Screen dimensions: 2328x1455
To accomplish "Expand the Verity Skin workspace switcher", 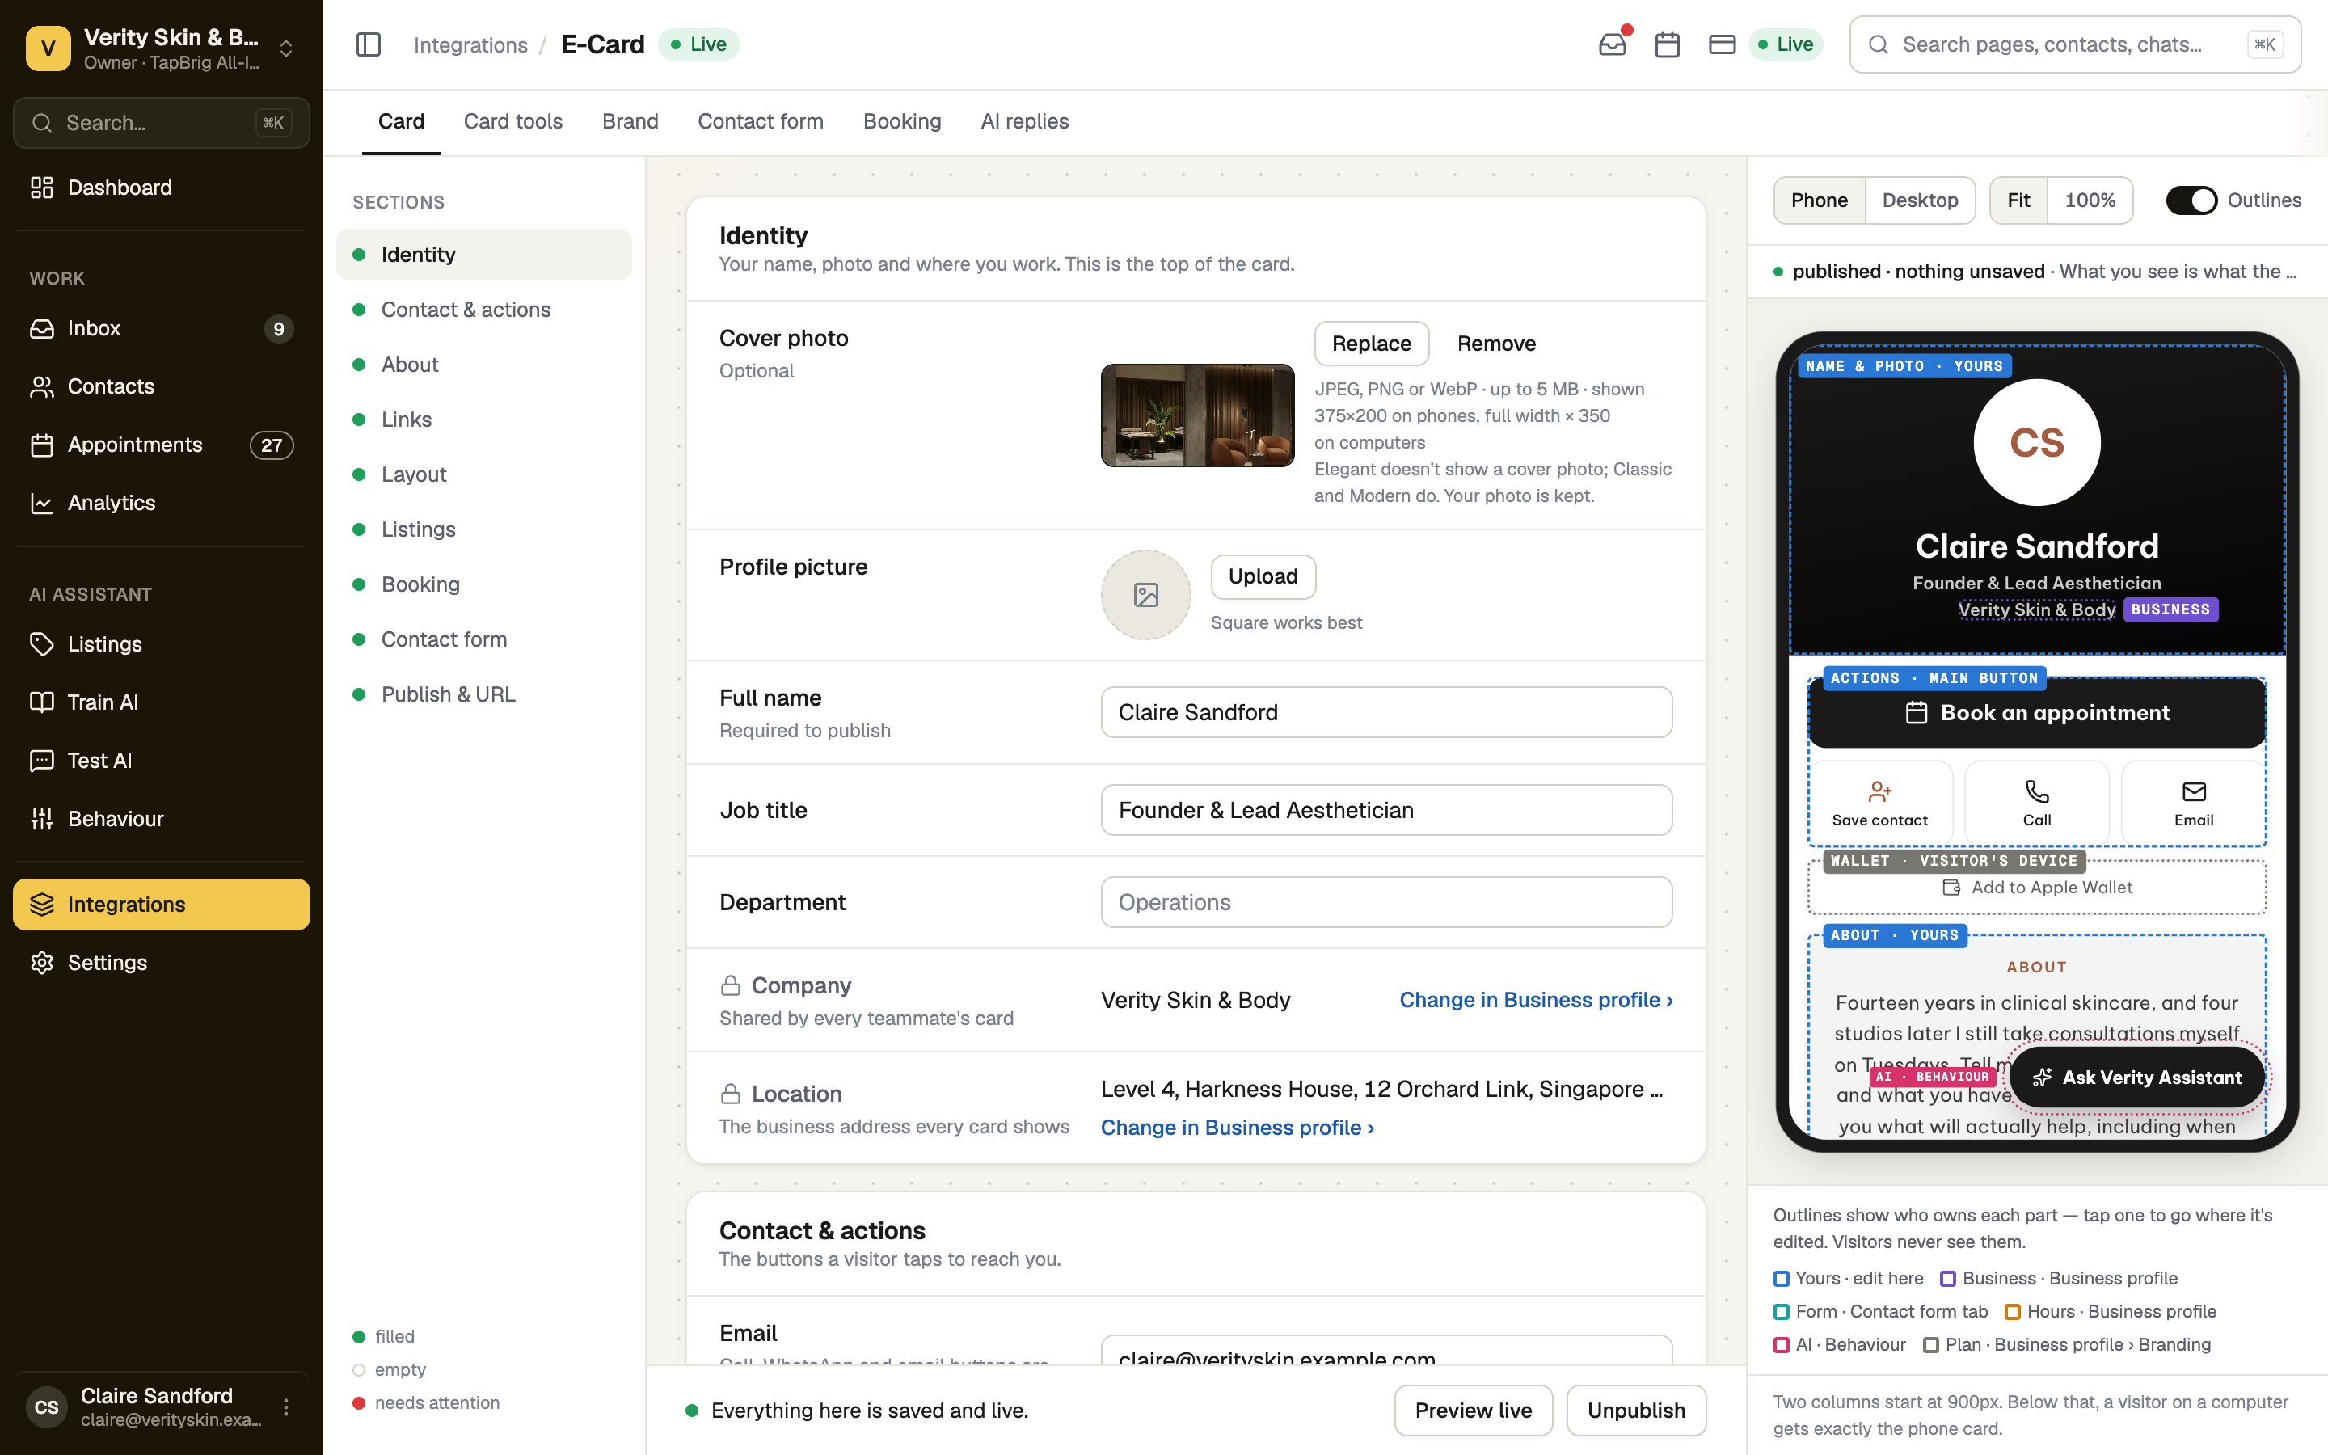I will (285, 48).
